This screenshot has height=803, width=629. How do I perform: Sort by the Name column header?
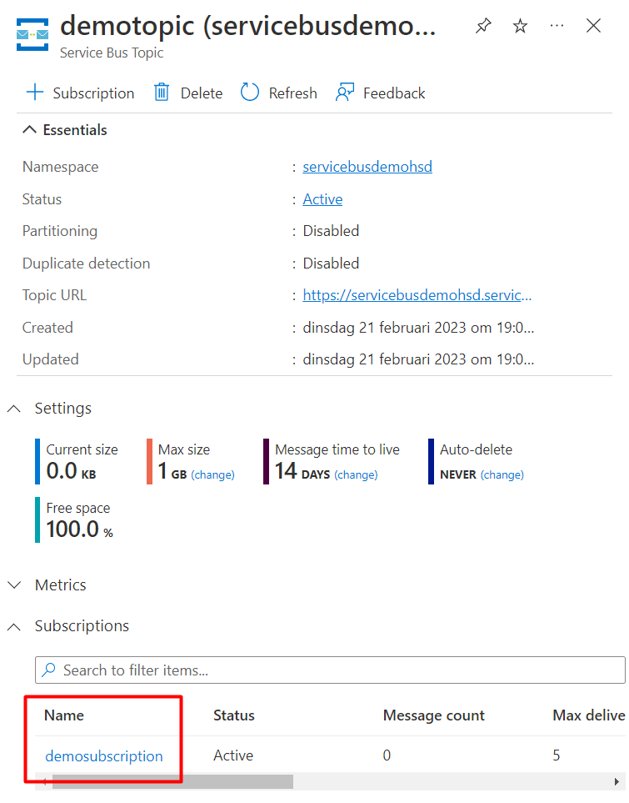pos(64,715)
